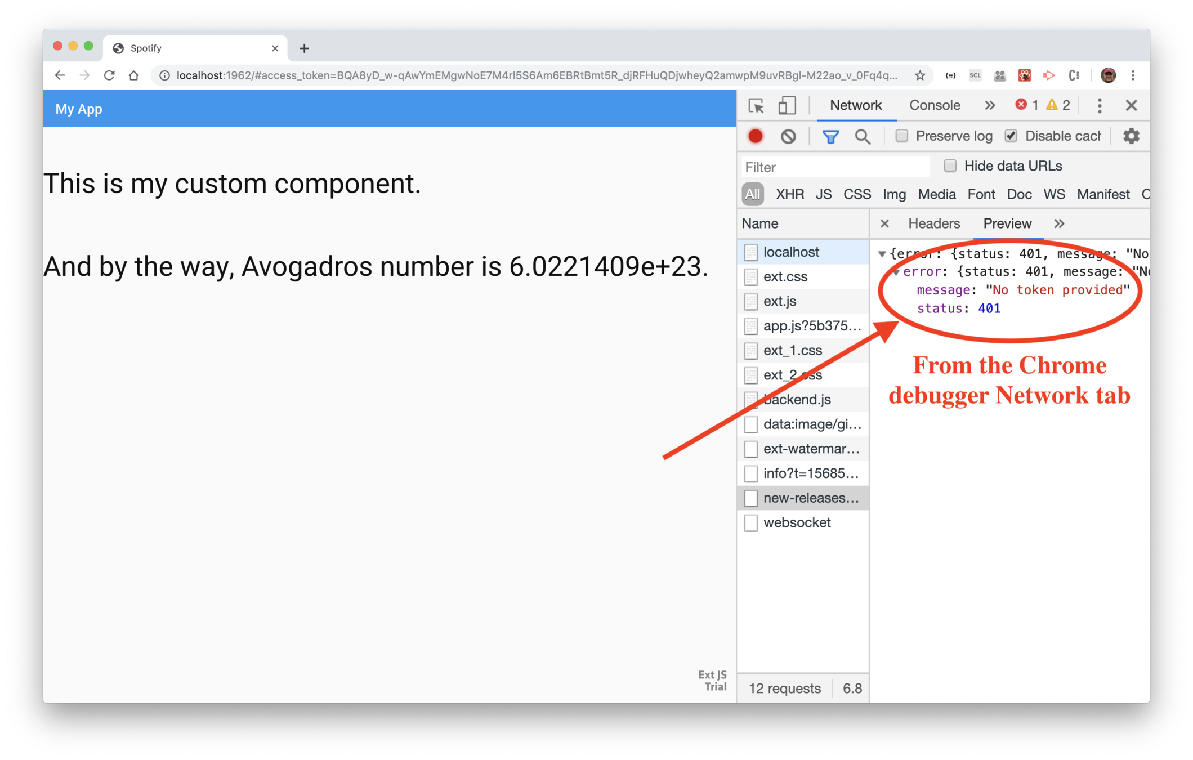Stop recording network log with red button
Screen dimensions: 1193x760
pyautogui.click(x=756, y=136)
